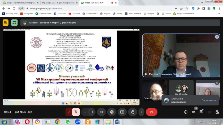Open the host controls lock icon

pos(217,112)
